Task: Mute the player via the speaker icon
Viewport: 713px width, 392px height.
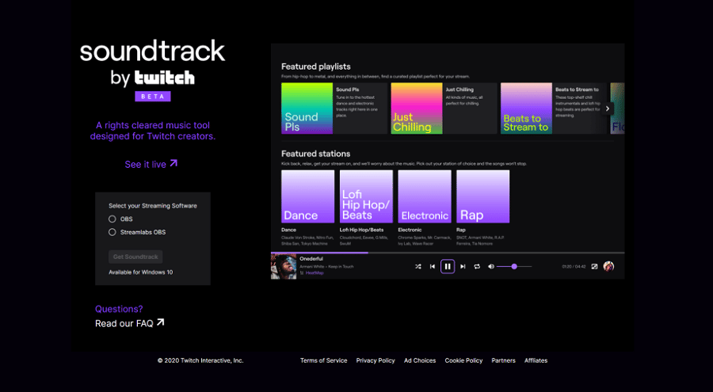Action: point(491,267)
